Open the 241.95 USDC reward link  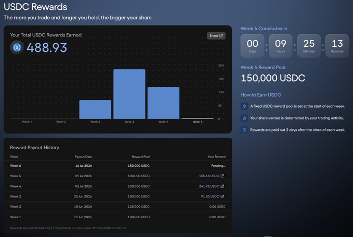pyautogui.click(x=208, y=186)
